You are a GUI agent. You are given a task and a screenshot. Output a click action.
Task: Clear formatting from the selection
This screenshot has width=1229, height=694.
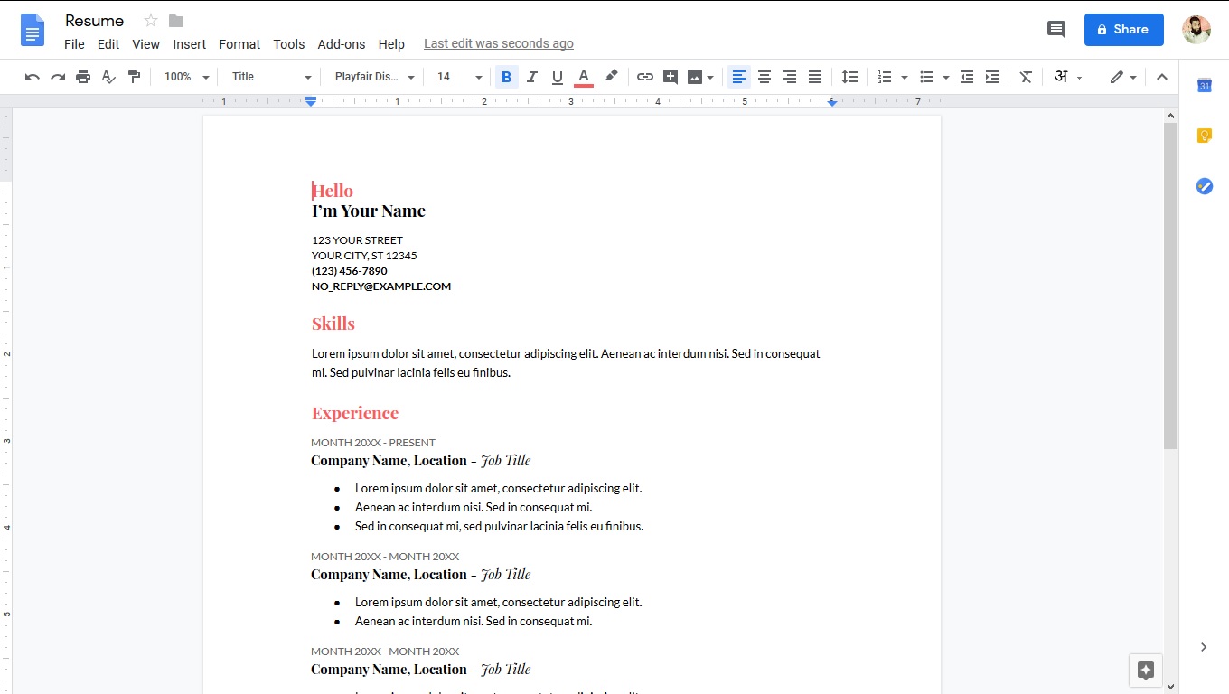coord(1026,77)
